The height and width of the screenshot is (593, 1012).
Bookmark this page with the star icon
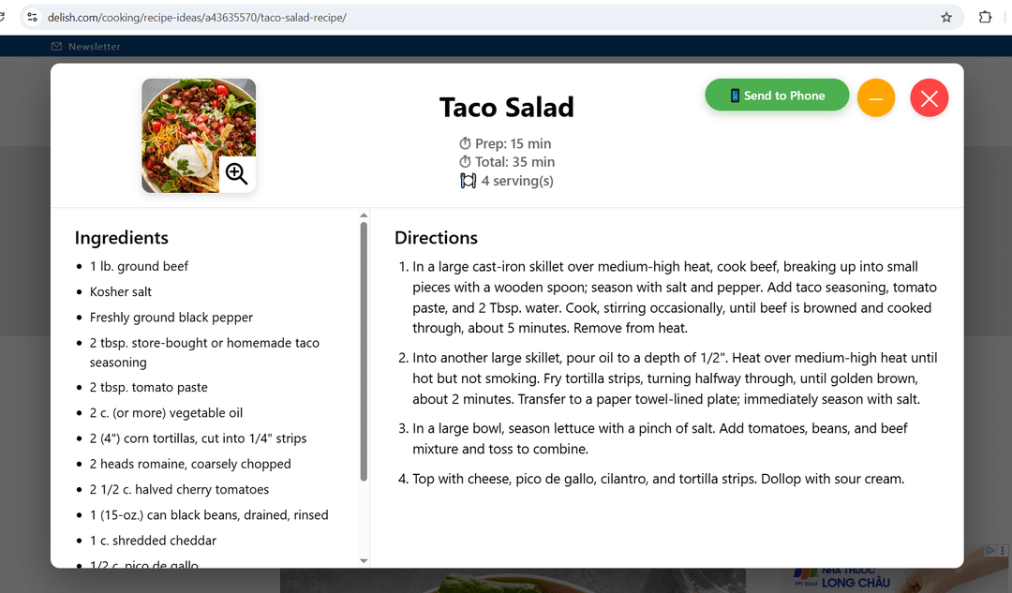click(946, 17)
